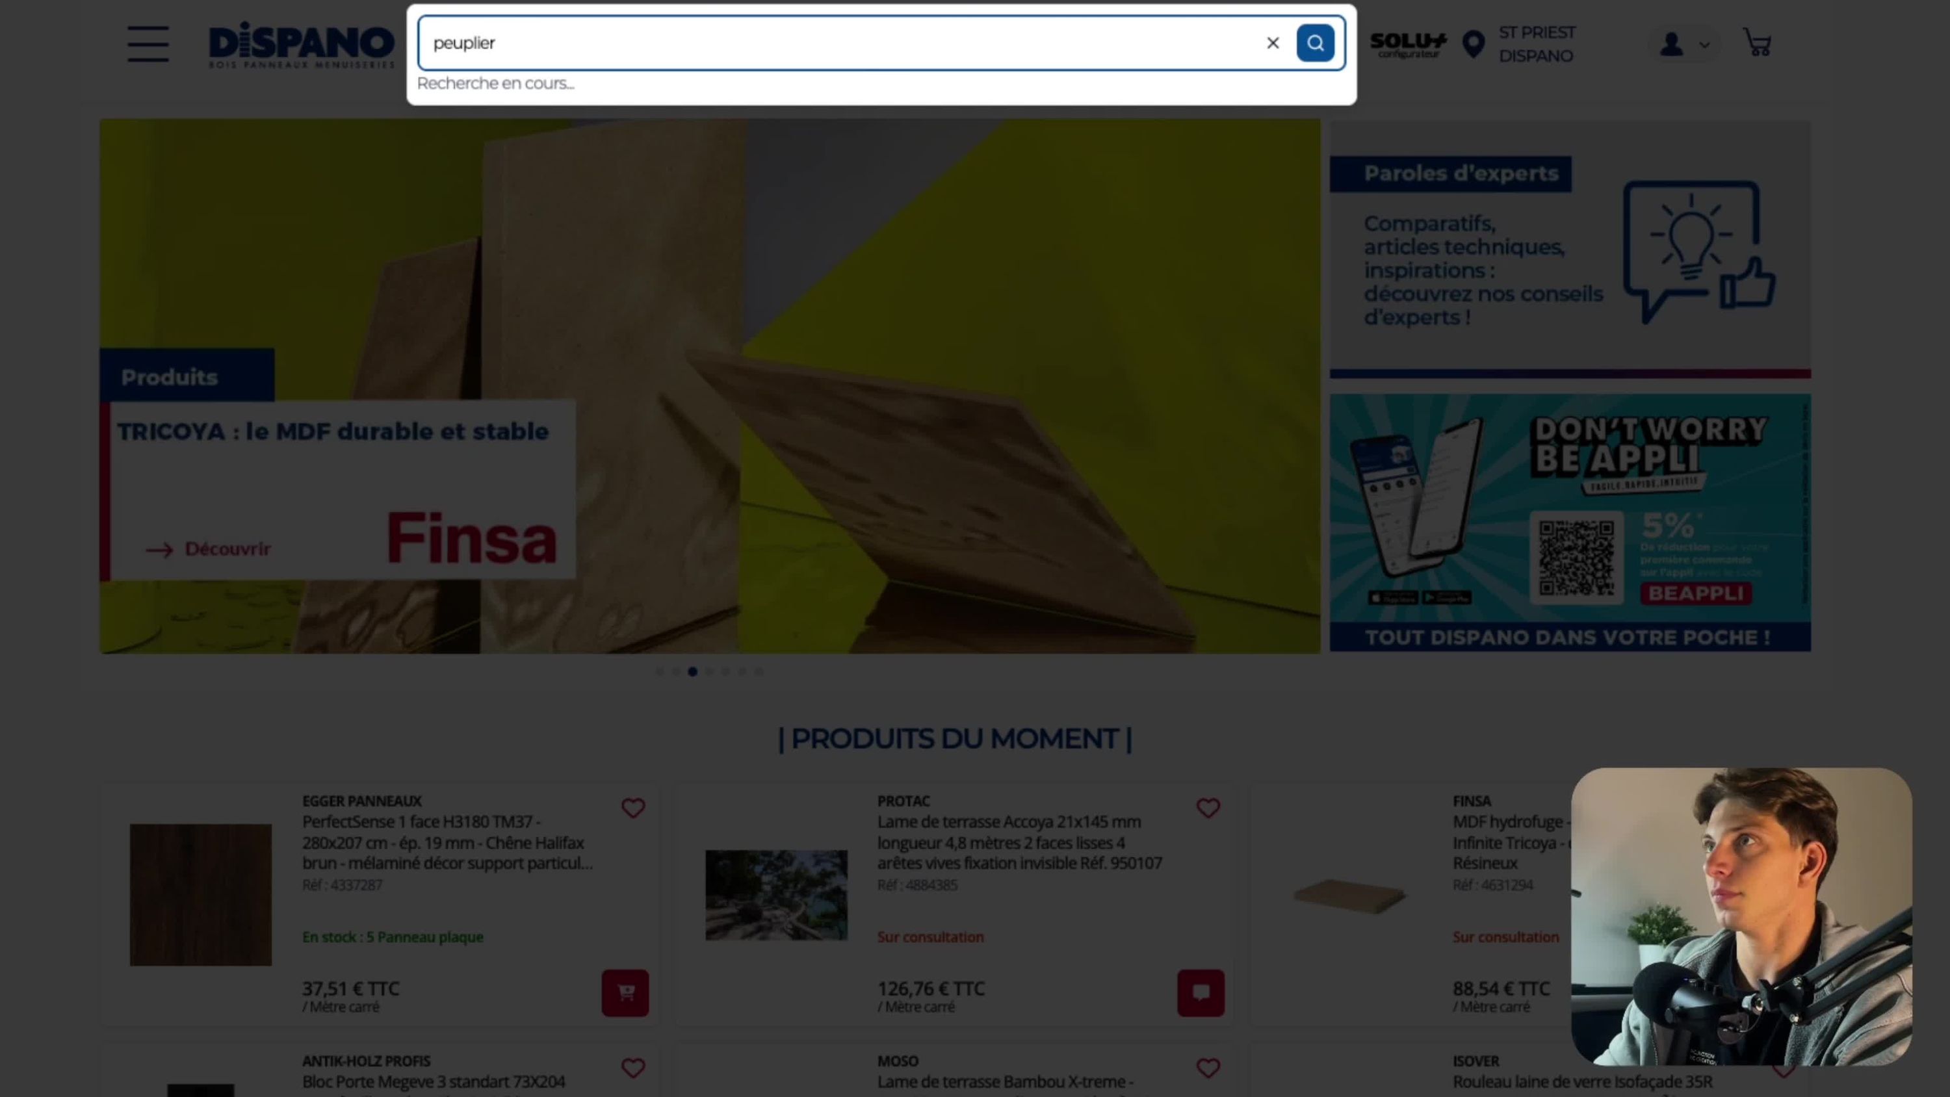This screenshot has height=1097, width=1950.
Task: Open the Paroles d'experts banner
Action: pos(1570,248)
